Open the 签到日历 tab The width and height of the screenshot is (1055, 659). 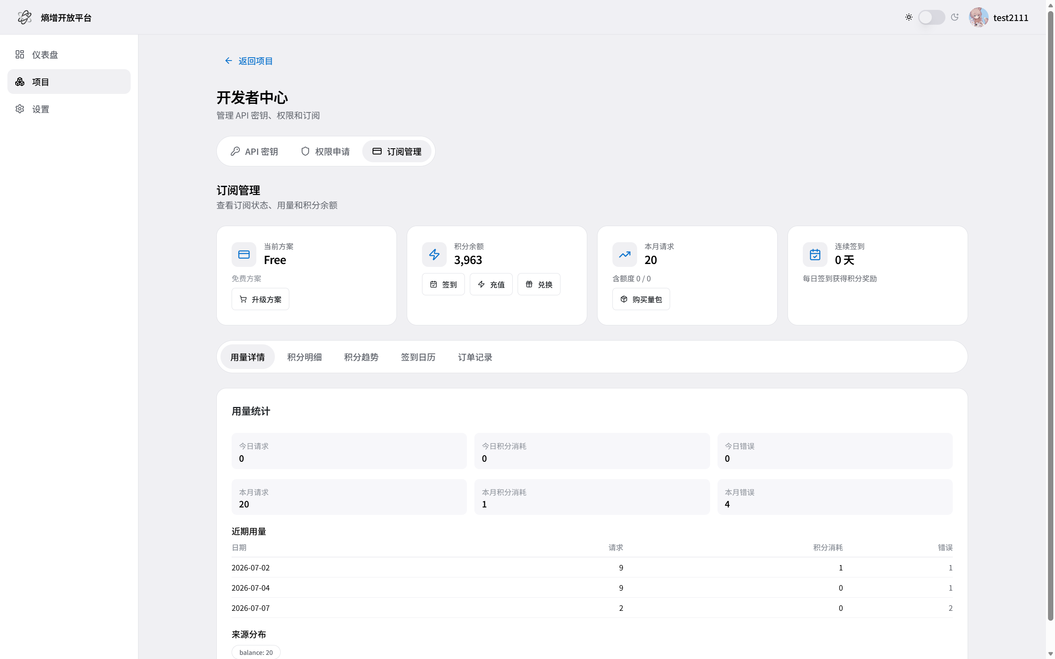(418, 357)
